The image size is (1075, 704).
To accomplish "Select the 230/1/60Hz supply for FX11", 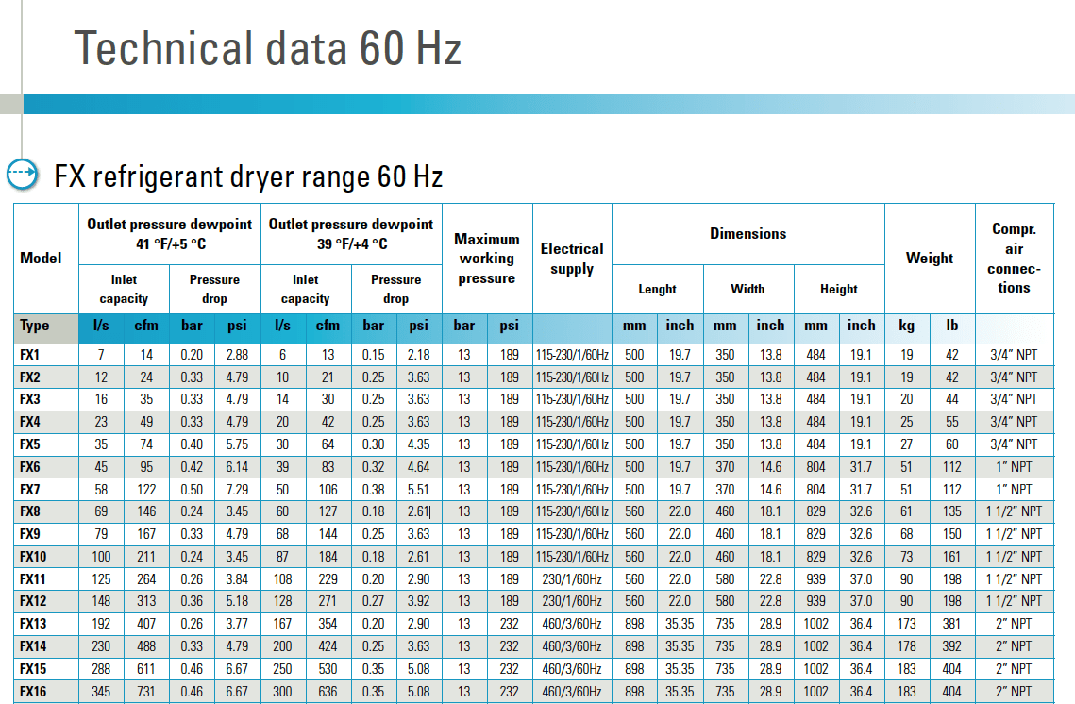I will coord(572,579).
